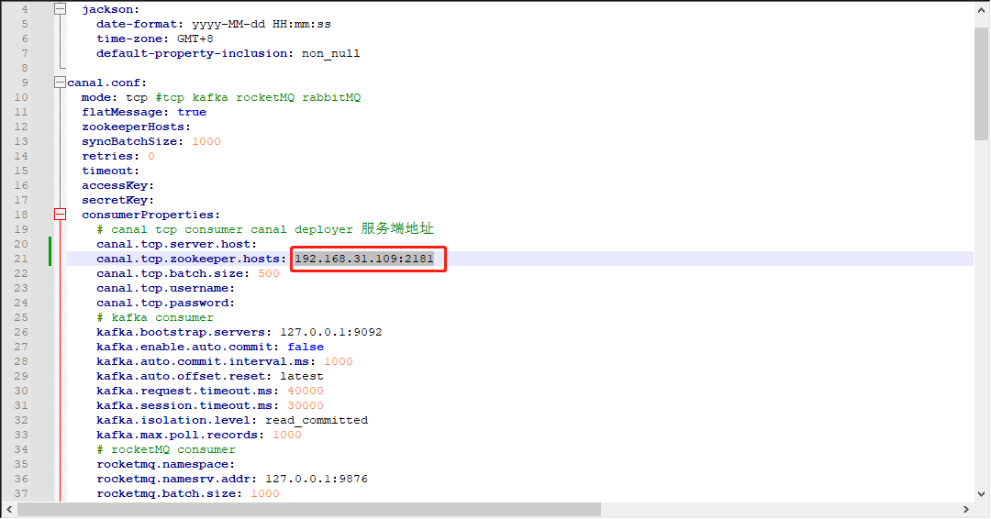Viewport: 991px width, 519px height.
Task: Click rocketmq.namesrv.addr value 127.0.0.1:9876
Action: [316, 480]
